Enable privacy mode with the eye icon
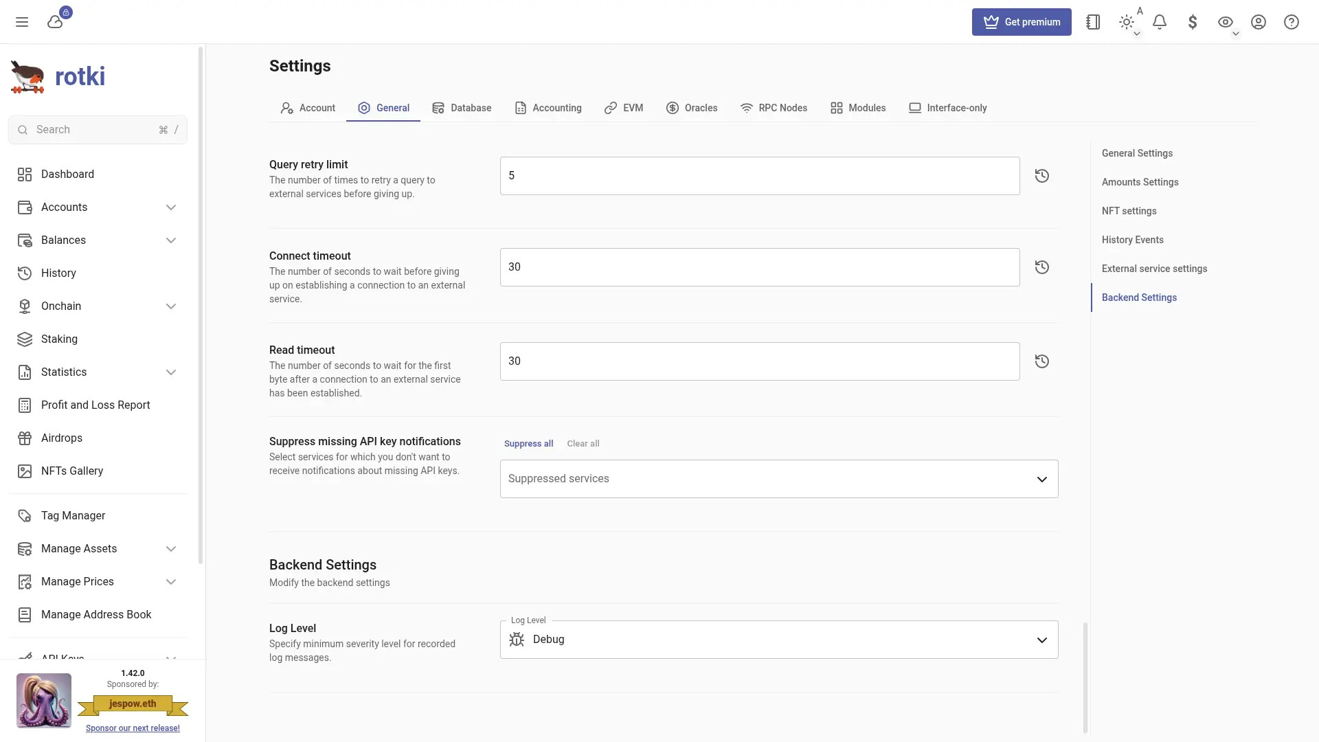 click(1226, 22)
